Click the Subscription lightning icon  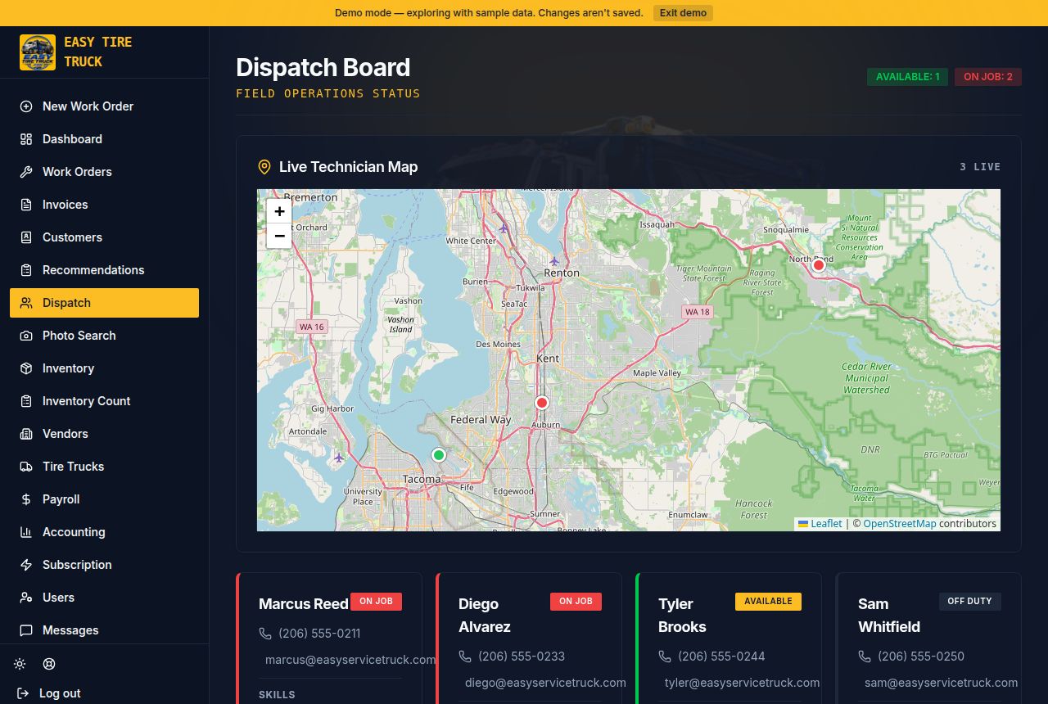click(26, 565)
